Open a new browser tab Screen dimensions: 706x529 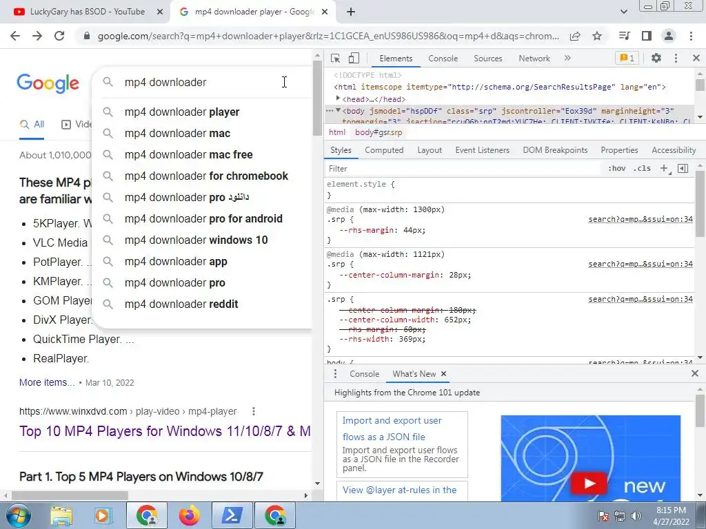pos(351,12)
